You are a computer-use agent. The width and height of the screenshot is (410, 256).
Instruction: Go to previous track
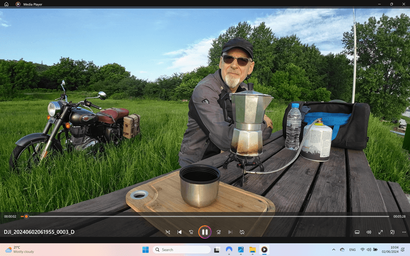click(x=179, y=232)
